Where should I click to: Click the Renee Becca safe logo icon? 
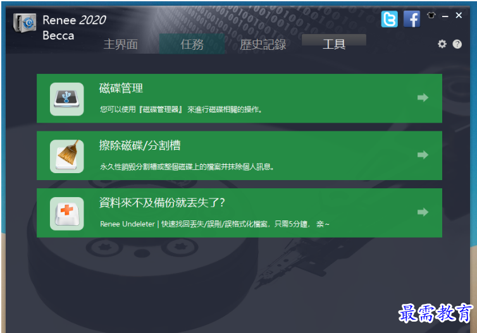pyautogui.click(x=25, y=23)
